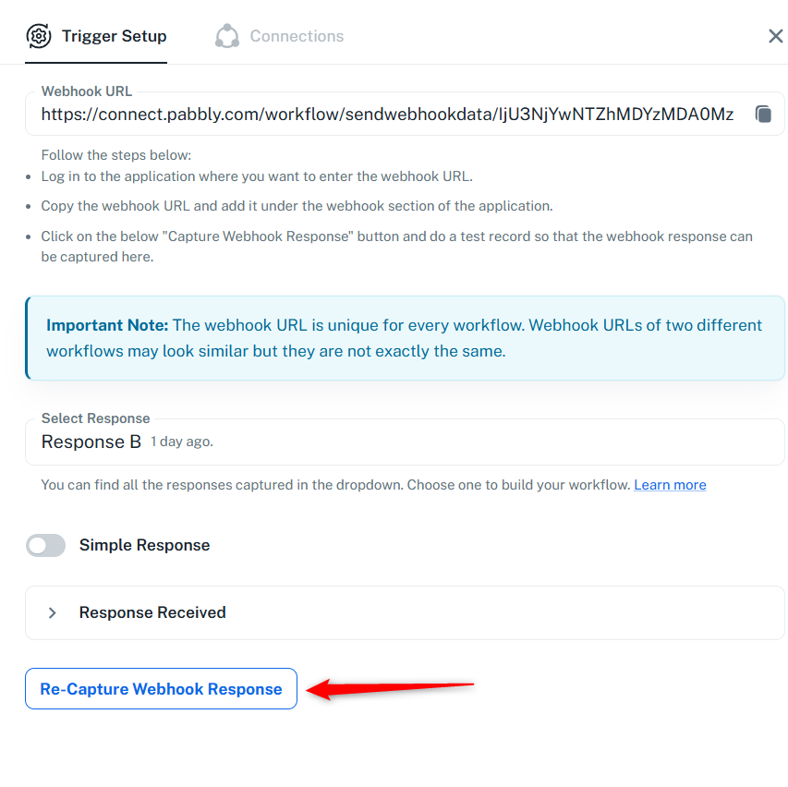This screenshot has height=787, width=788.
Task: Close the trigger setup panel
Action: tap(775, 36)
